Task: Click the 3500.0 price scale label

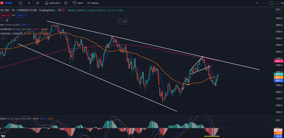Action: pos(279,112)
